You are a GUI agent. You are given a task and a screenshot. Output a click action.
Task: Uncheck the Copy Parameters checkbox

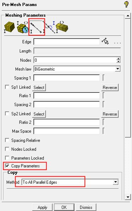[x=7, y=166]
